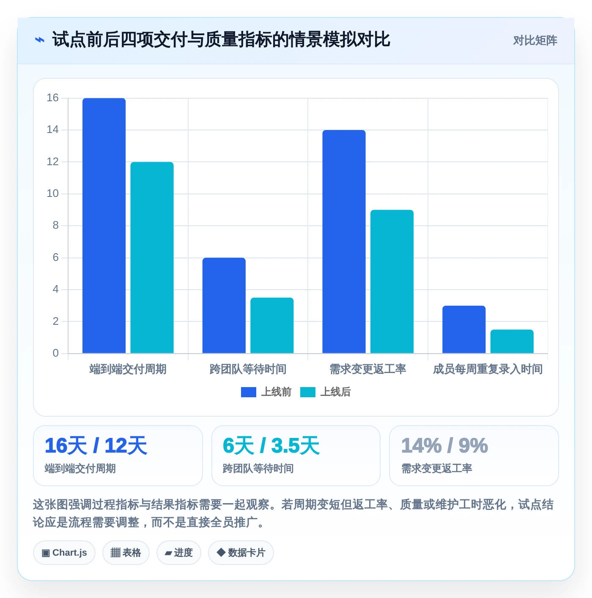592x598 pixels.
Task: Click the description paragraph starting 这张图强调
Action: click(x=293, y=513)
